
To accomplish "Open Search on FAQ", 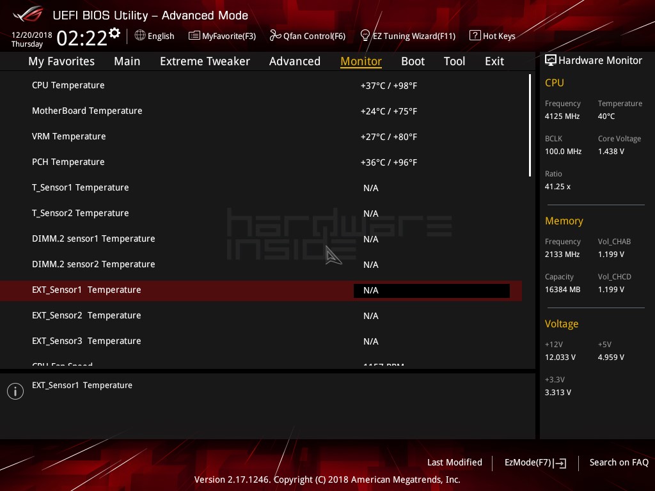I will pyautogui.click(x=619, y=462).
